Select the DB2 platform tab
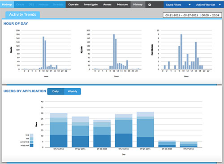The width and height of the screenshot is (224, 164). pos(31,4)
